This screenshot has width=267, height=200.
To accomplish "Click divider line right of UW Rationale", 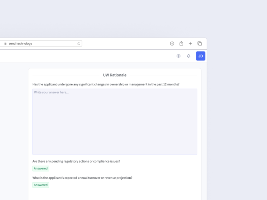I will click(x=163, y=75).
